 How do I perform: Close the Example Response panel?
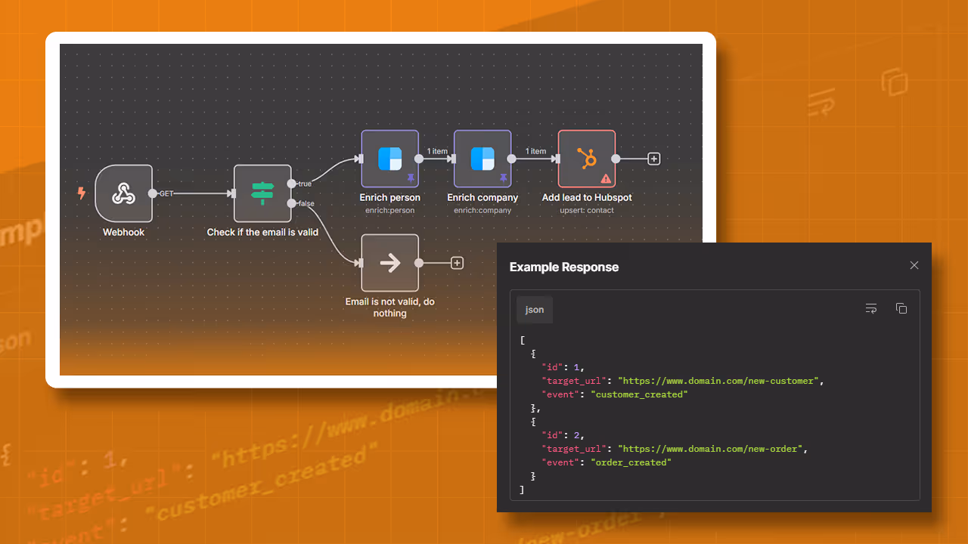(x=914, y=265)
